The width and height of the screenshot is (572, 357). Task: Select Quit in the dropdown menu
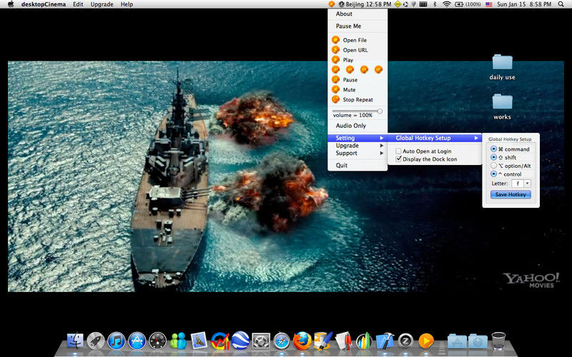[342, 165]
